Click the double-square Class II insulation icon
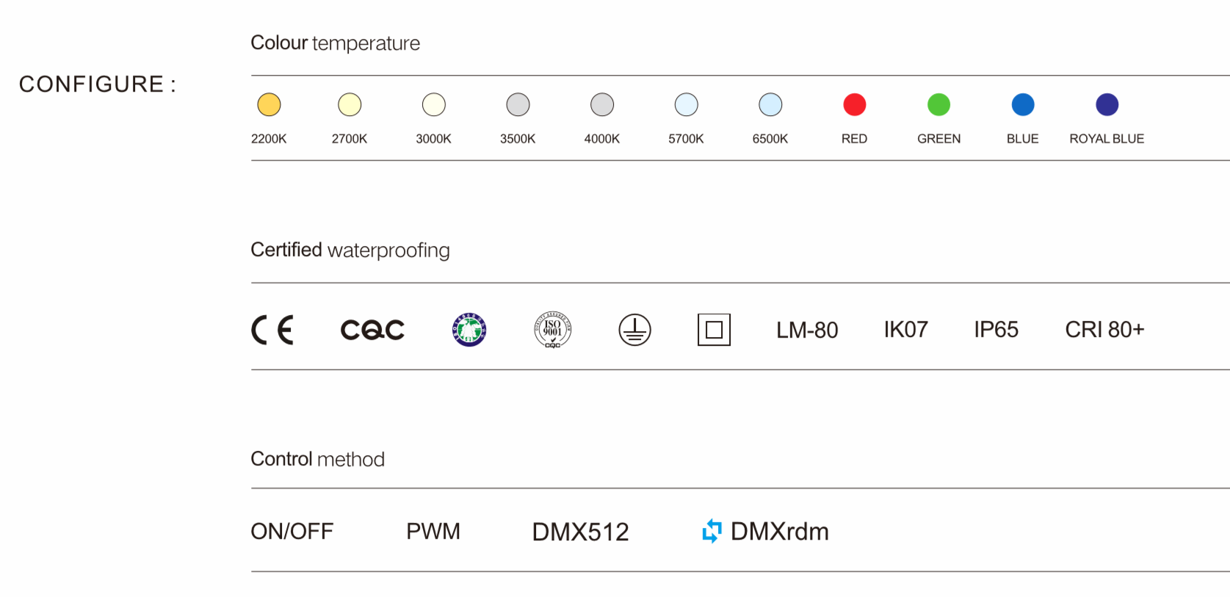1230x597 pixels. 714,330
